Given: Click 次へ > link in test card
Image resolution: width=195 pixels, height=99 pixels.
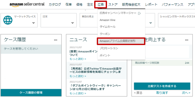Looking at the screenshot, I should pyautogui.click(x=186, y=93).
